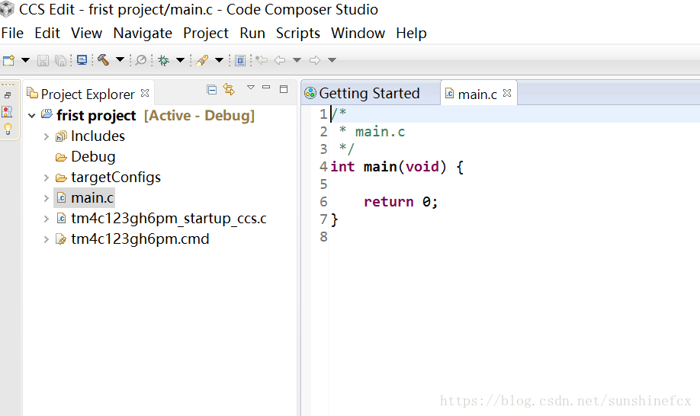This screenshot has width=700, height=416.
Task: Open the Navigate menu
Action: [x=143, y=33]
